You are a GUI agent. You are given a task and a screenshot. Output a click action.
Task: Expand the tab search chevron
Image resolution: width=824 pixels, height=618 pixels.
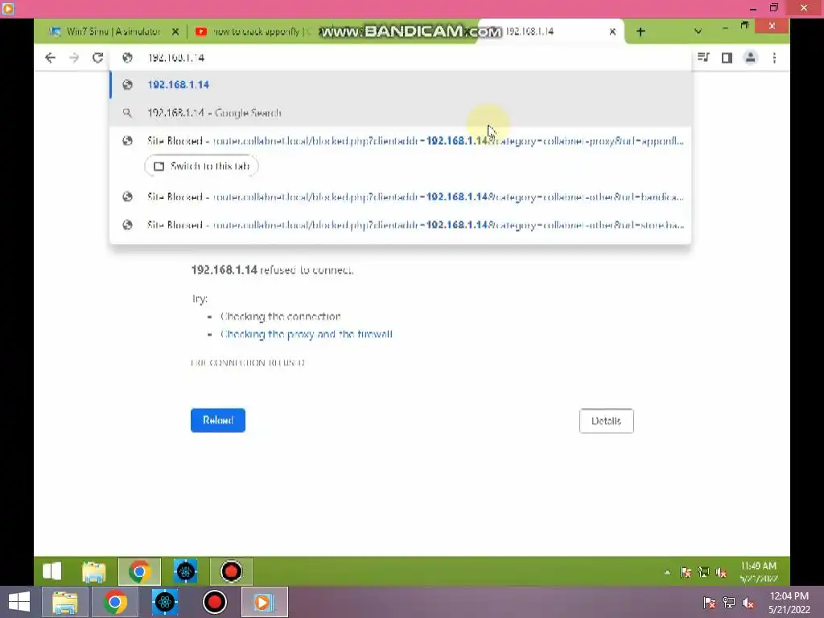click(x=698, y=31)
